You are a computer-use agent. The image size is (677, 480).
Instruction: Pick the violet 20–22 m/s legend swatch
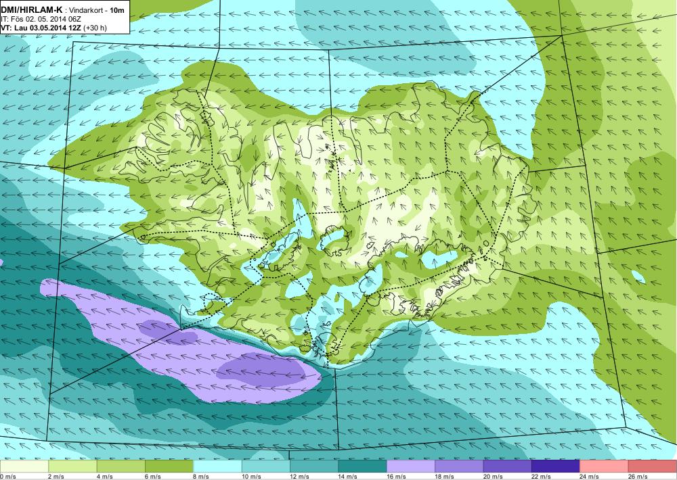click(508, 466)
